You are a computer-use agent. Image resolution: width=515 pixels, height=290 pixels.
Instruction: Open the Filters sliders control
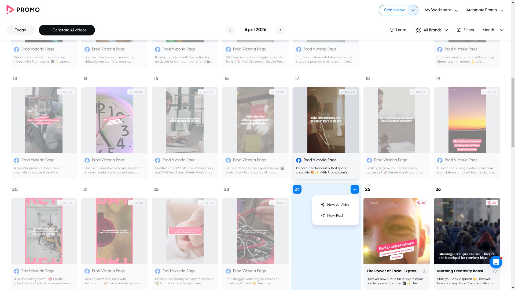[465, 30]
